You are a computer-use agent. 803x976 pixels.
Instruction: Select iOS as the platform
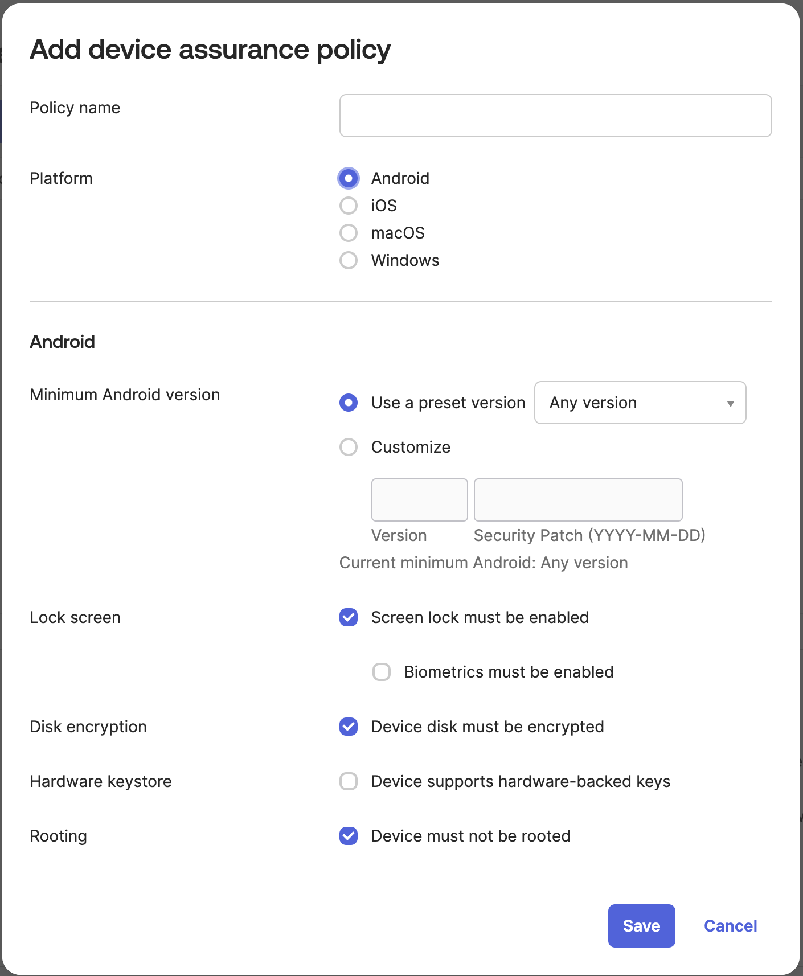(349, 206)
